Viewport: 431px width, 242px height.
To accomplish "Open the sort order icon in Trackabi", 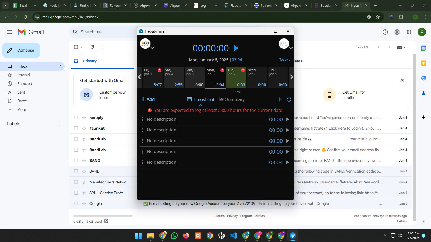I will point(281,99).
